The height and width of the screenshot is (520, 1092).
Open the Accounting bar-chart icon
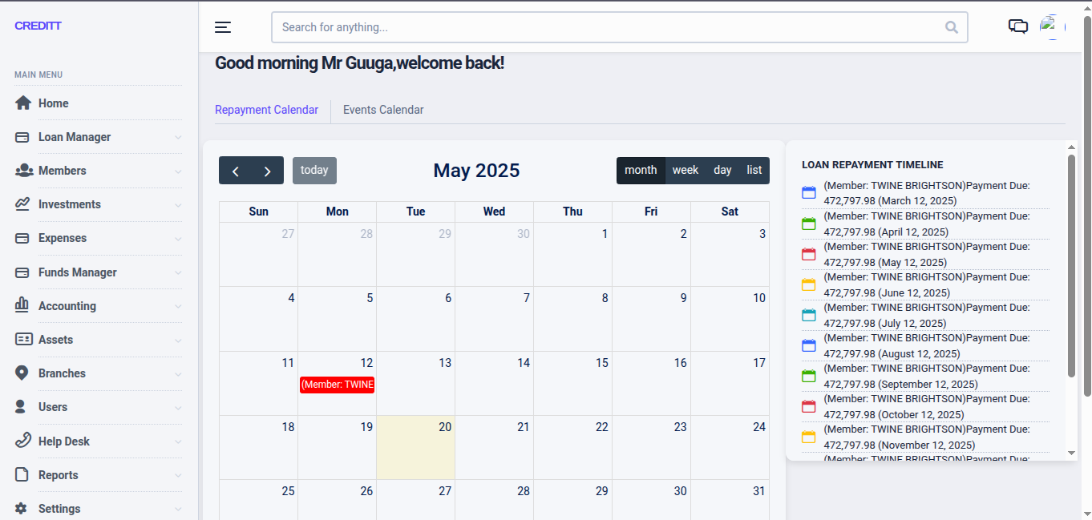pyautogui.click(x=22, y=306)
